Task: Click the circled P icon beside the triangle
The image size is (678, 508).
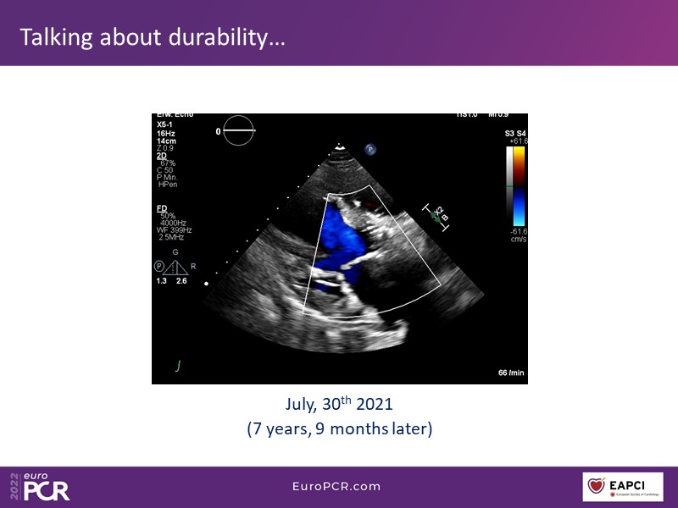Action: [159, 265]
